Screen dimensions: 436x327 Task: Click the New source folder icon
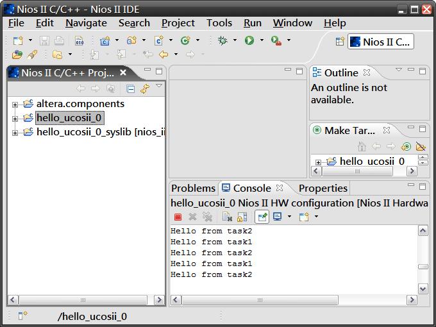pyautogui.click(x=132, y=40)
